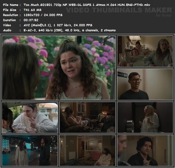This screenshot has height=168, width=175.
Task: Select thumbnail of woman leaning into car window
Action: tap(30, 117)
